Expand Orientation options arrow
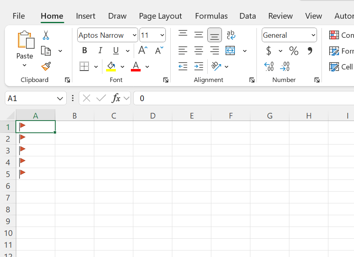This screenshot has height=257, width=354. tap(226, 67)
